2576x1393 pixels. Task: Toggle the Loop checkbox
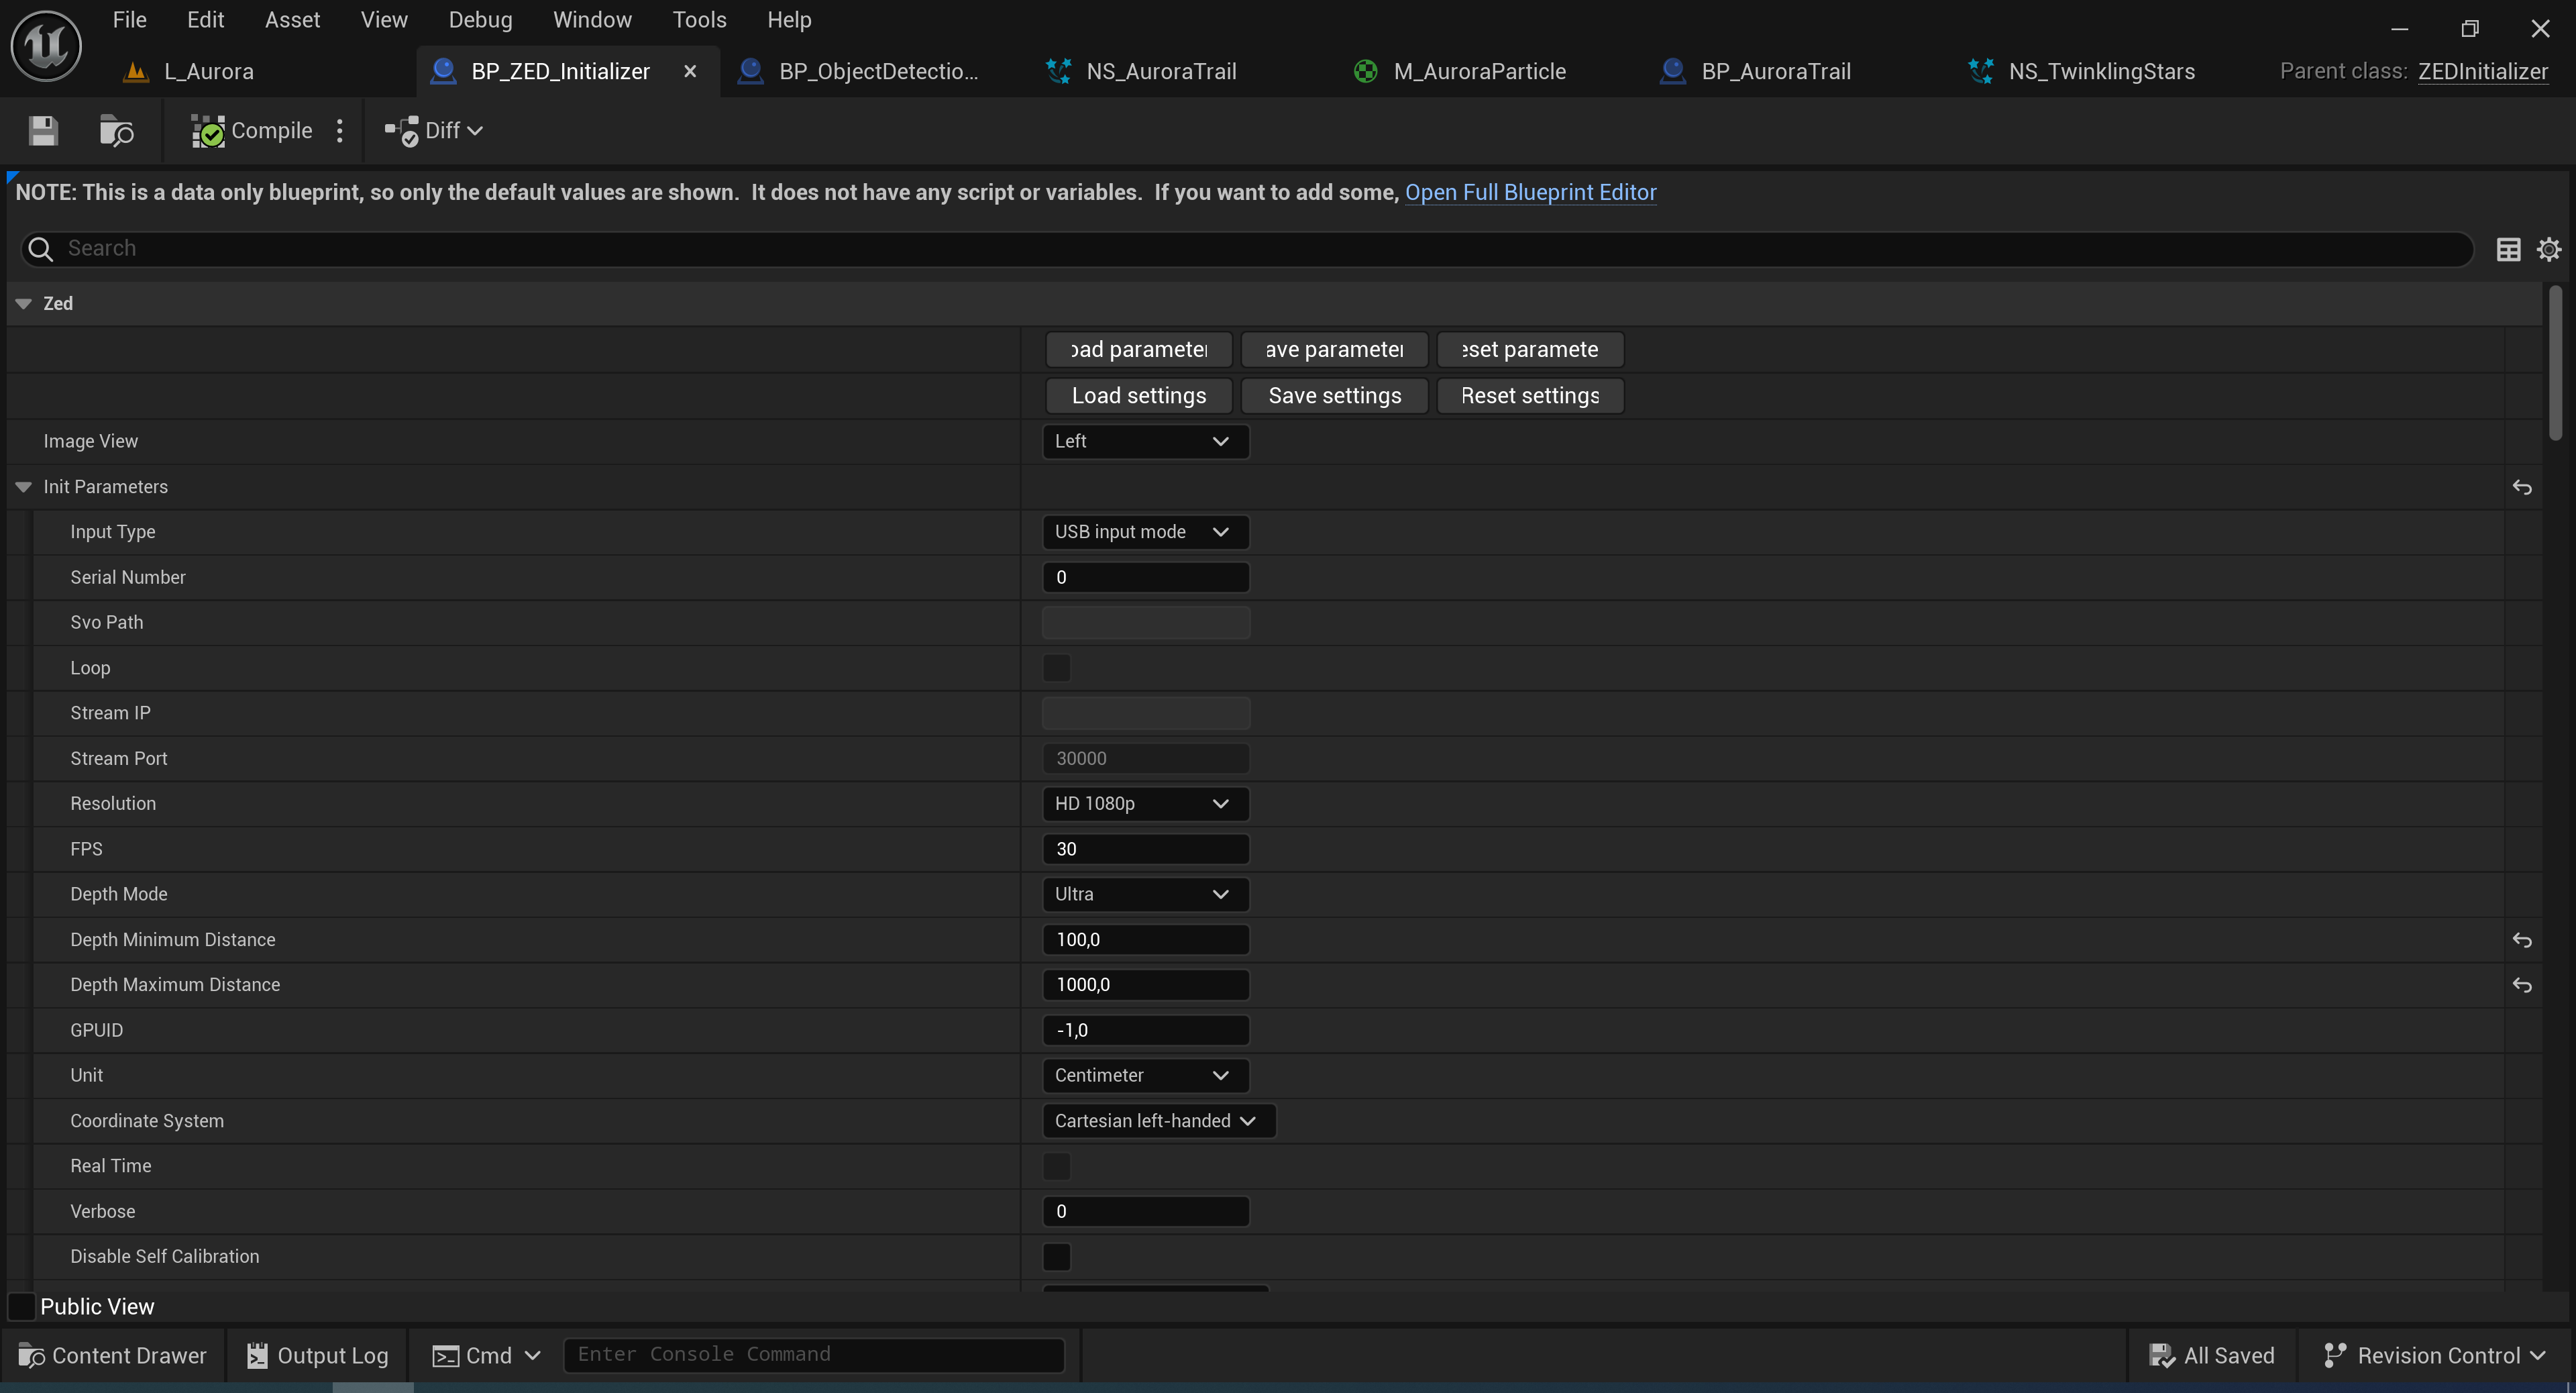tap(1056, 668)
